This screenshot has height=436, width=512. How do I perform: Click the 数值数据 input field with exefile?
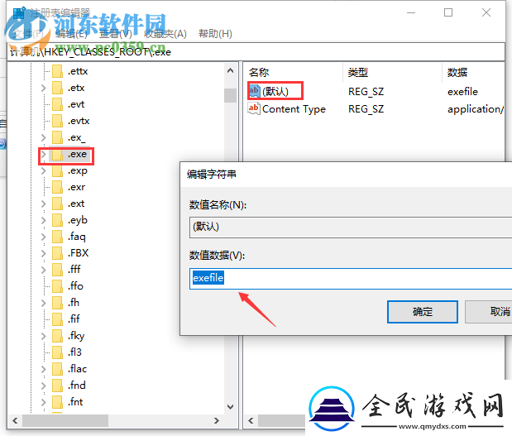tap(351, 279)
